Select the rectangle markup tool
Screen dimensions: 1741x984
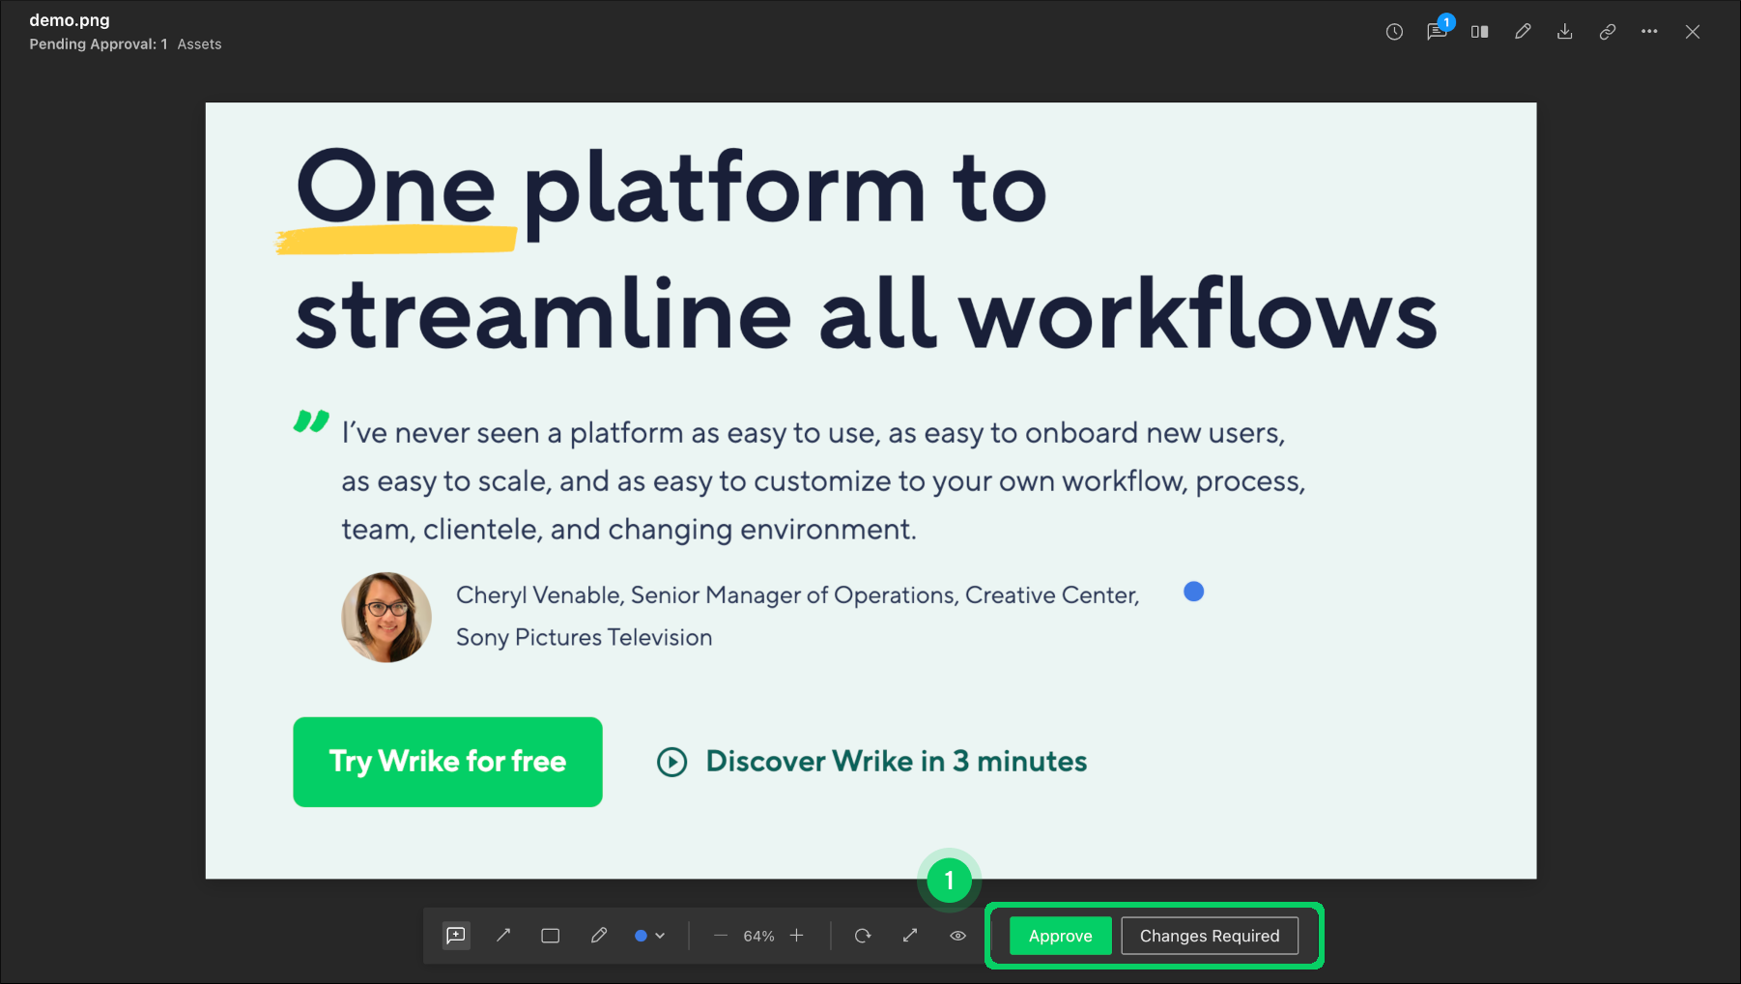(x=551, y=936)
